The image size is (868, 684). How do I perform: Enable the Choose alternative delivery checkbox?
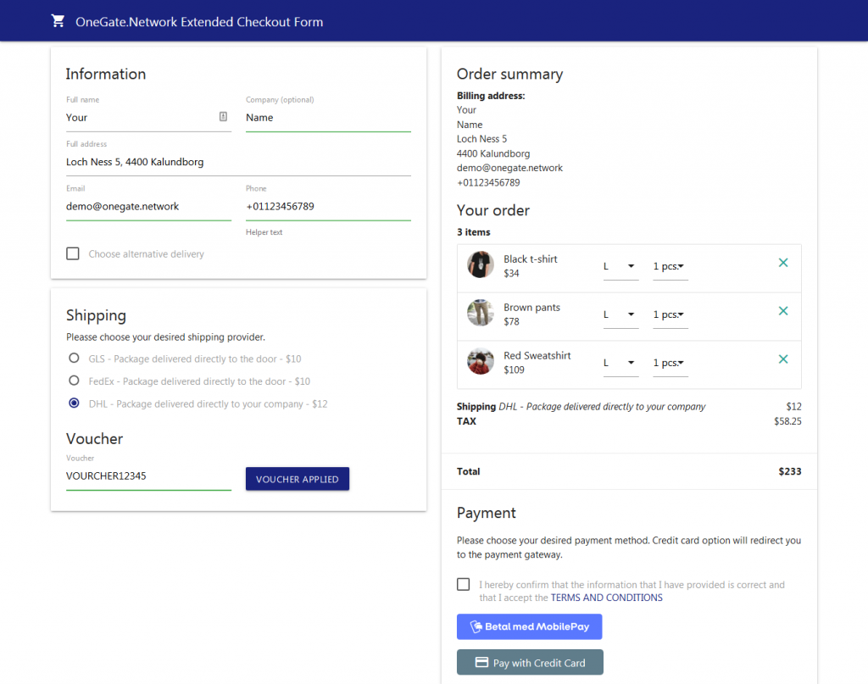coord(73,253)
